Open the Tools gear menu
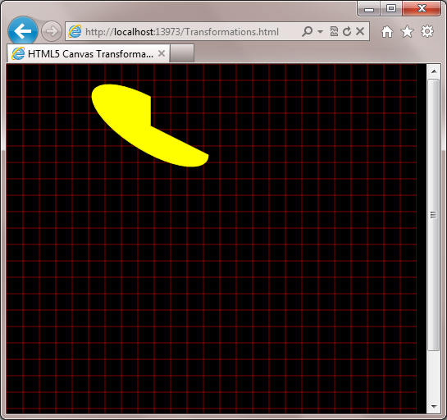The width and height of the screenshot is (447, 420). pyautogui.click(x=427, y=31)
